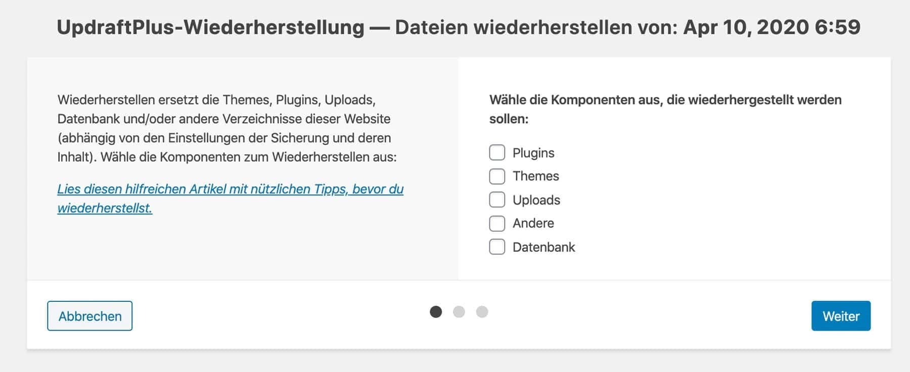Cancel the restore via Abbrechen
The height and width of the screenshot is (372, 910).
point(89,316)
